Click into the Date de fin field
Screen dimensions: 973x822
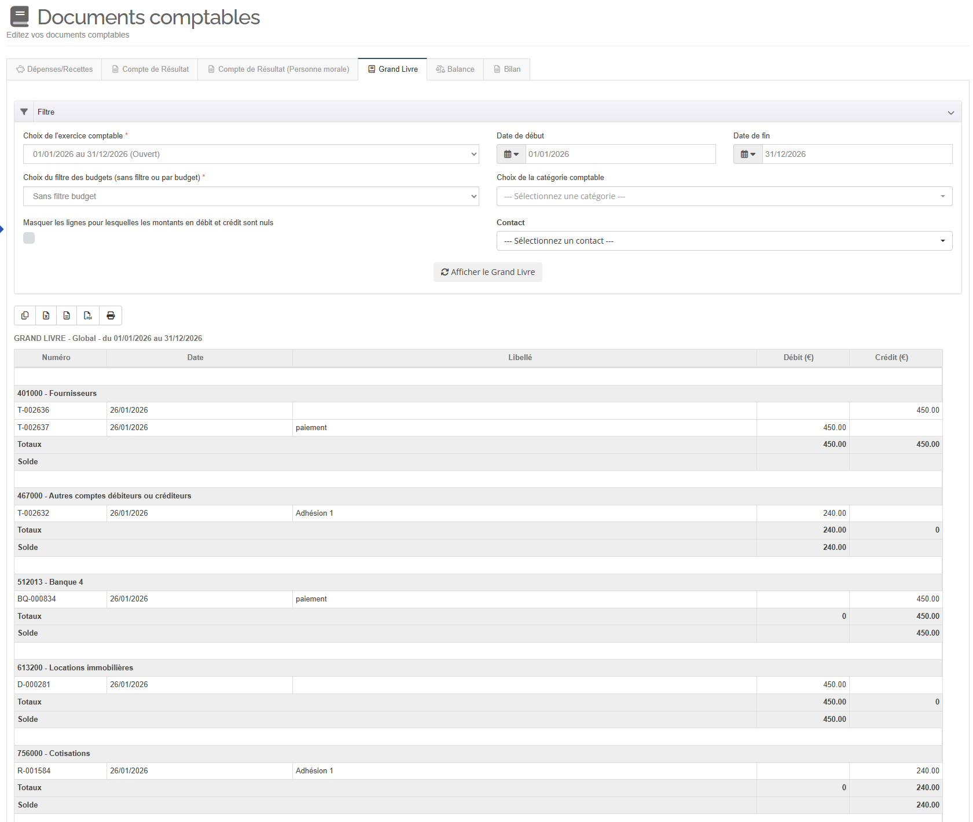[x=856, y=154]
